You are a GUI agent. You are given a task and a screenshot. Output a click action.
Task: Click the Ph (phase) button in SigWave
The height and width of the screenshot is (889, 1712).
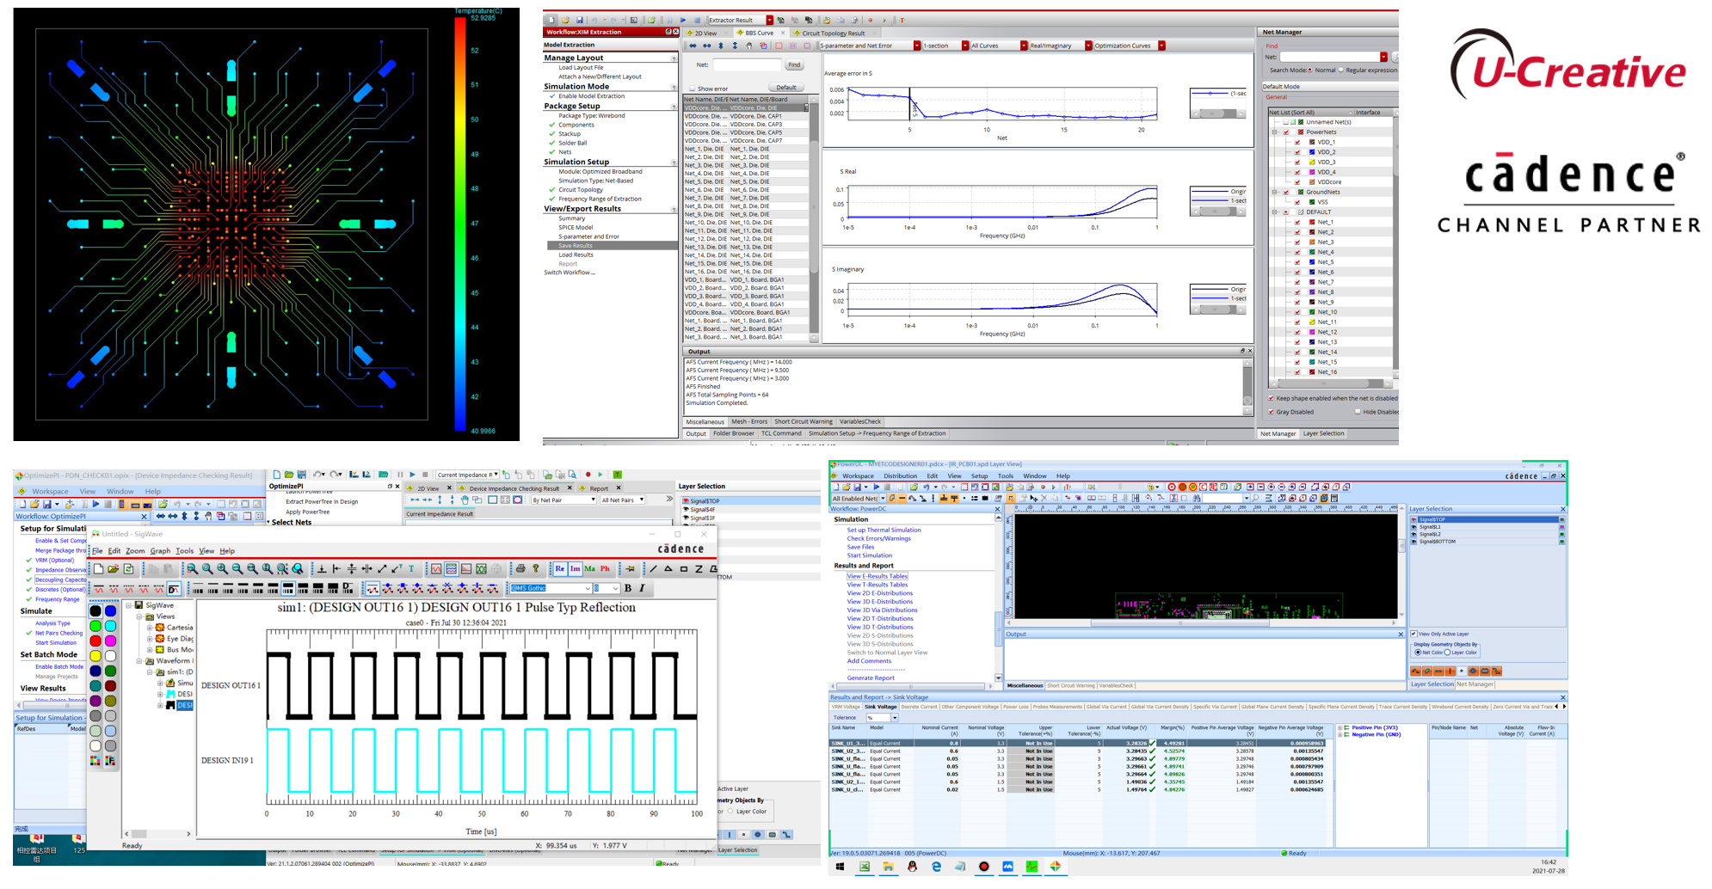[x=605, y=568]
